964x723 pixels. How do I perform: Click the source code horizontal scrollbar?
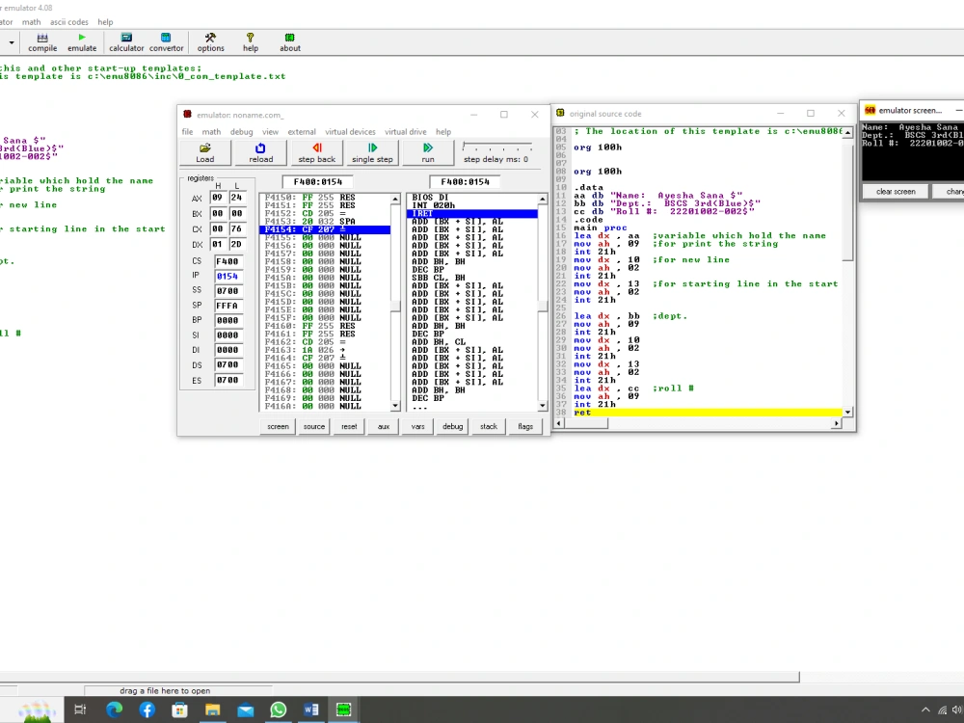(x=698, y=423)
